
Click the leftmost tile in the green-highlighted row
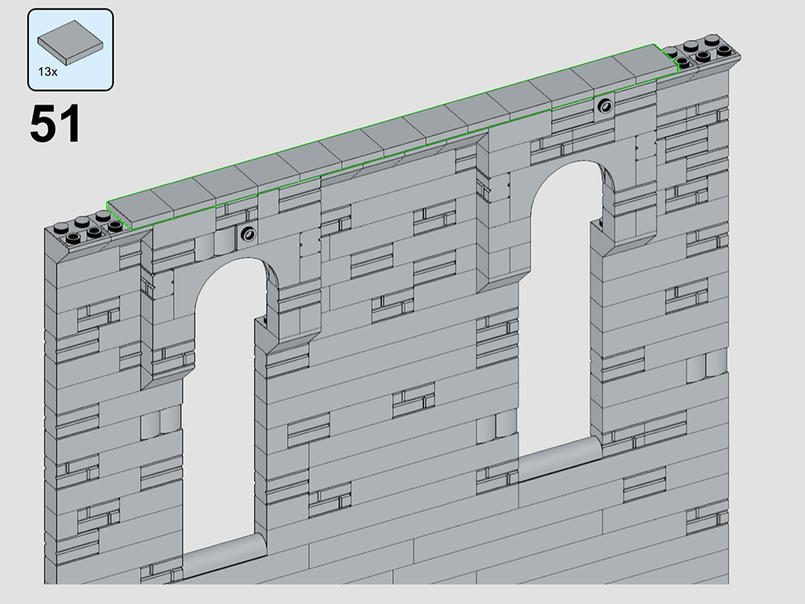[x=138, y=207]
